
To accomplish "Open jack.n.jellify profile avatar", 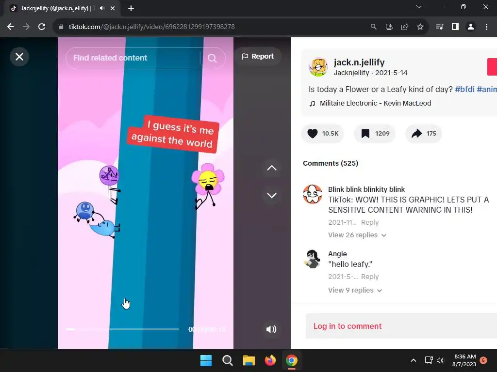I will pyautogui.click(x=318, y=67).
